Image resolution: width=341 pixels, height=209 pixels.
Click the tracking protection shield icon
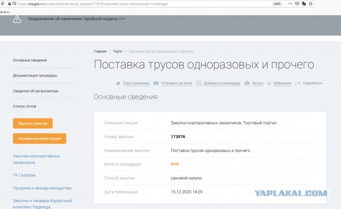pos(3,4)
